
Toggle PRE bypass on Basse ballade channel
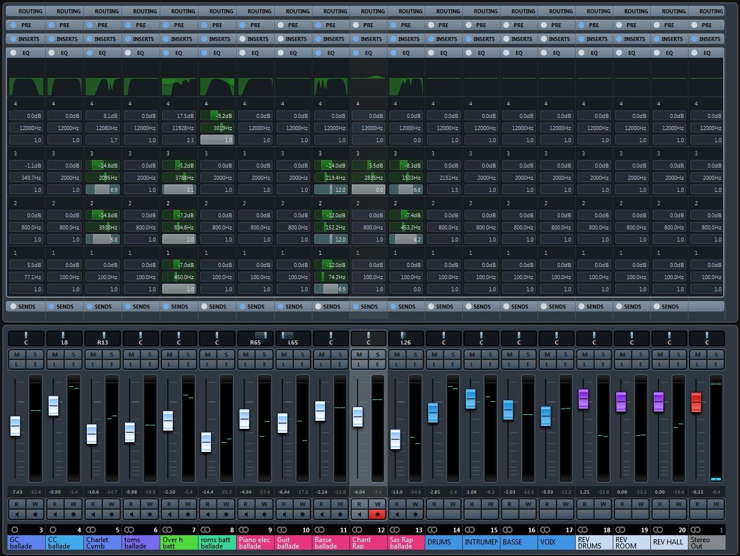(x=318, y=25)
